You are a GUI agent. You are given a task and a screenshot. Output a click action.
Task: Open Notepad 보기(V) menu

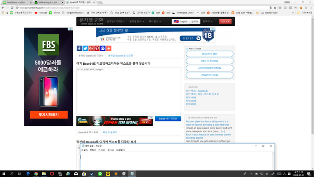[x=110, y=150]
